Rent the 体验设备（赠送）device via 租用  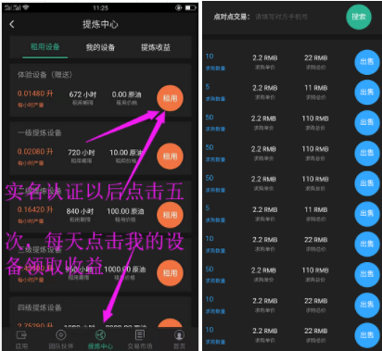click(170, 98)
